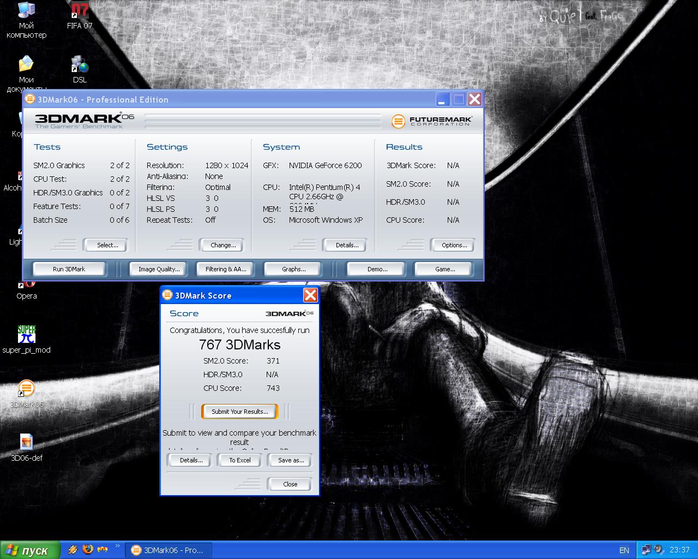Screen dimensions: 698x559
Task: Launch the Opera browser desktop shortcut
Action: coord(26,289)
